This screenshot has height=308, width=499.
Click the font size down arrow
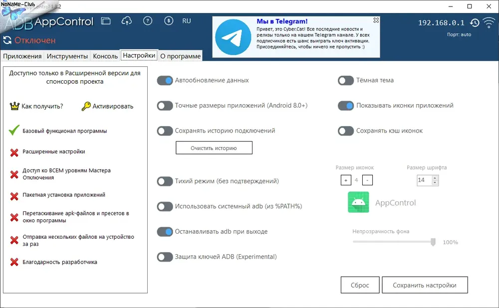click(x=435, y=182)
